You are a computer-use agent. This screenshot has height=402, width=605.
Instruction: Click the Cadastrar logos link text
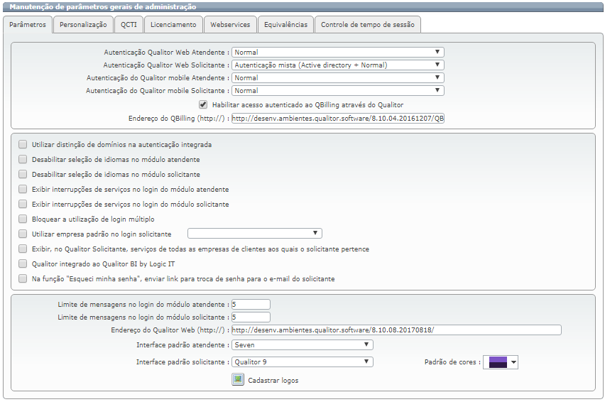(x=273, y=381)
